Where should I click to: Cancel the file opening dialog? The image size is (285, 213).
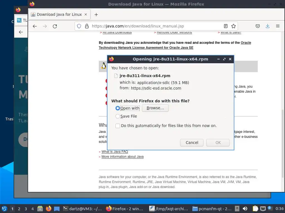pos(192,143)
